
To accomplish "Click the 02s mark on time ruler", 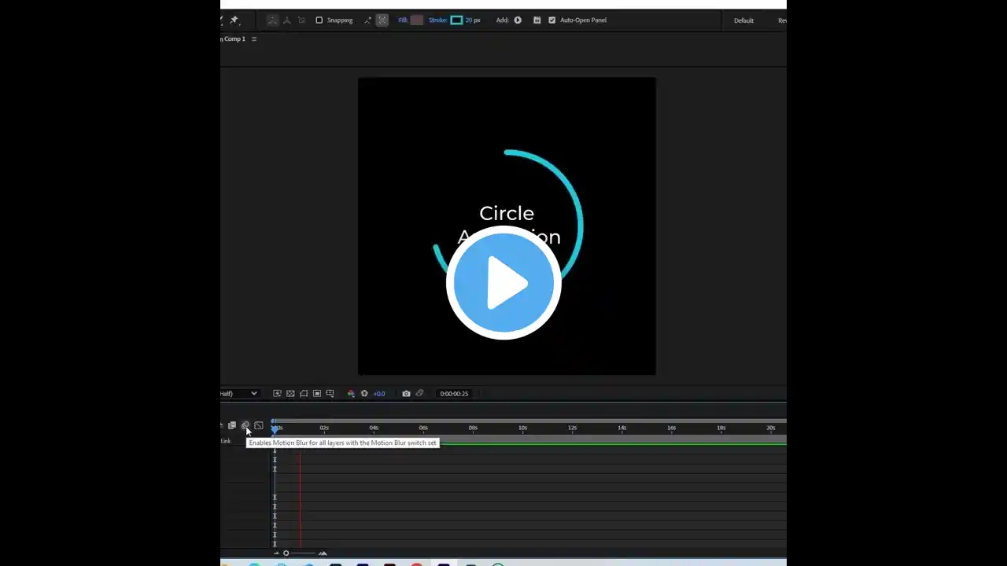I will [x=324, y=428].
